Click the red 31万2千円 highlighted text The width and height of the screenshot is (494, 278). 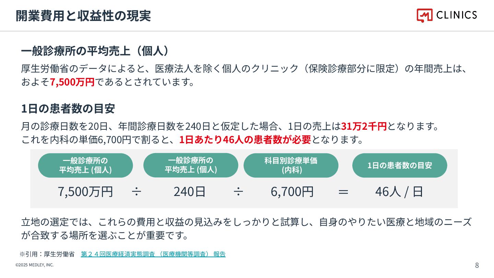364,126
